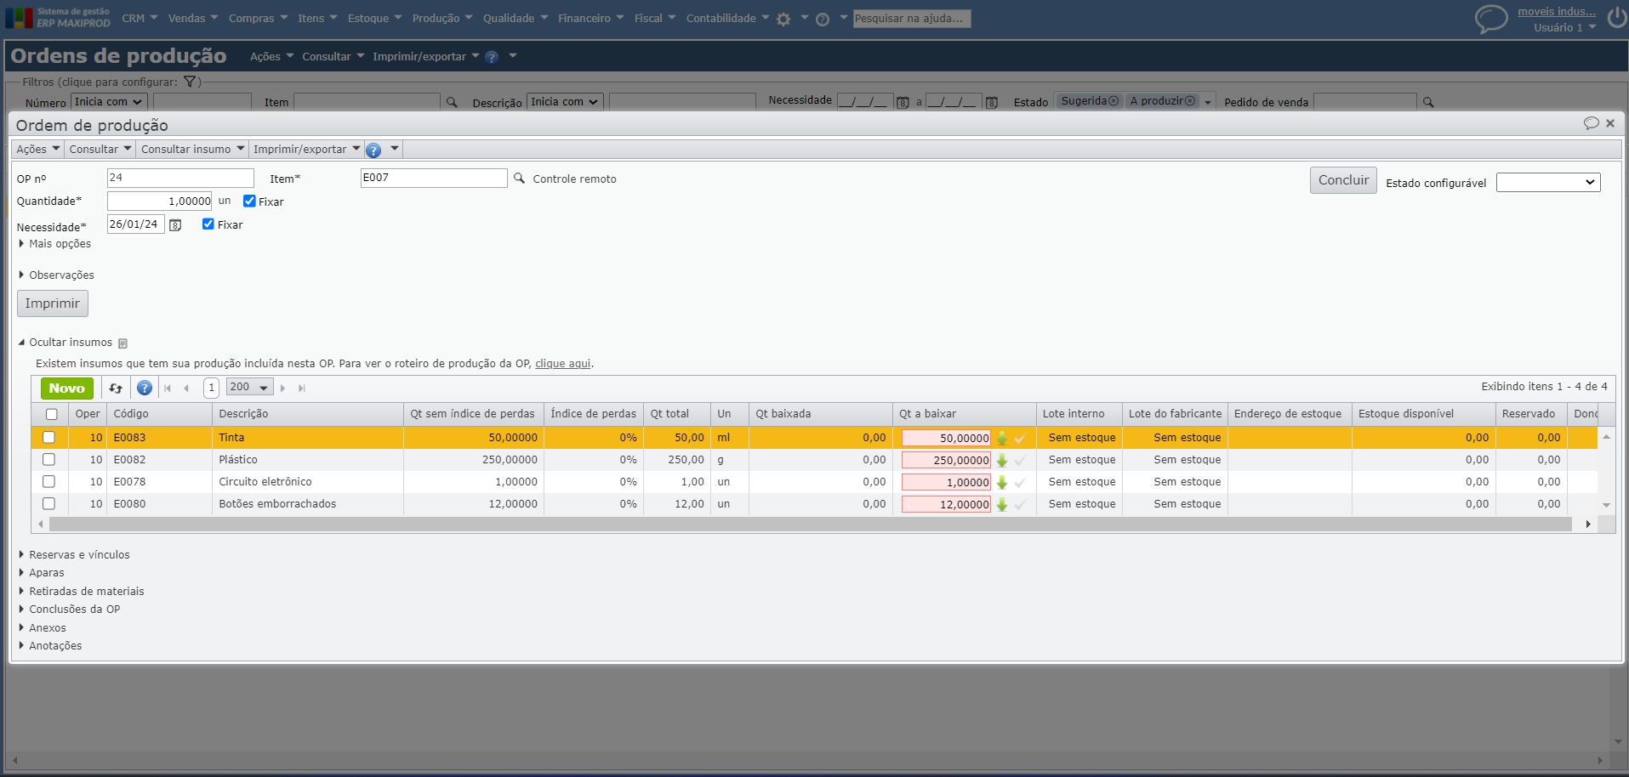The image size is (1629, 777).
Task: Select checkbox for Botões emborrachados row
Action: click(48, 503)
